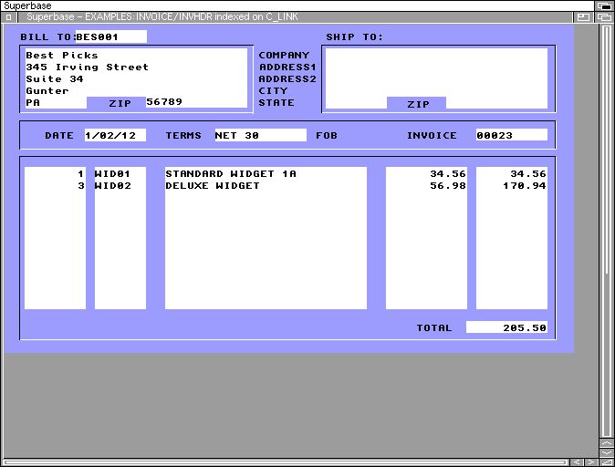Screen dimensions: 615x467
Task: Click the ADDRESS1 label
Action: coord(287,67)
